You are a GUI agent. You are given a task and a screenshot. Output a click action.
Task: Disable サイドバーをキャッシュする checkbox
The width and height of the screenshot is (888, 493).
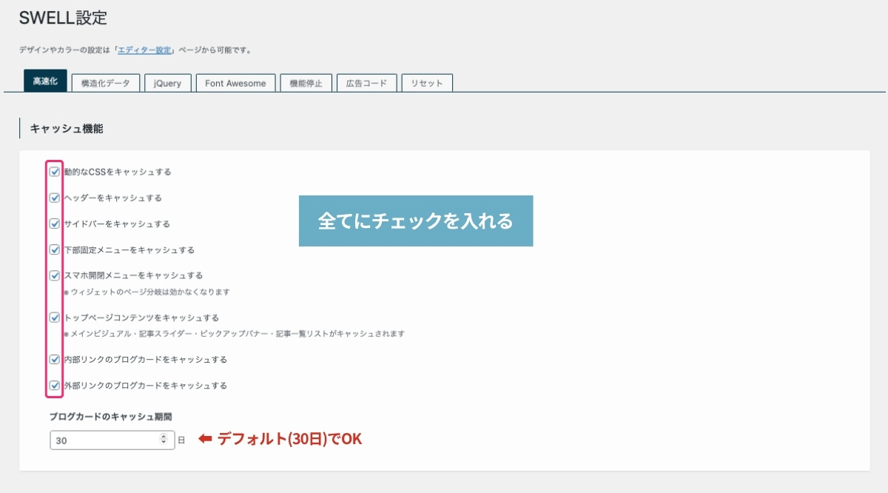(55, 224)
